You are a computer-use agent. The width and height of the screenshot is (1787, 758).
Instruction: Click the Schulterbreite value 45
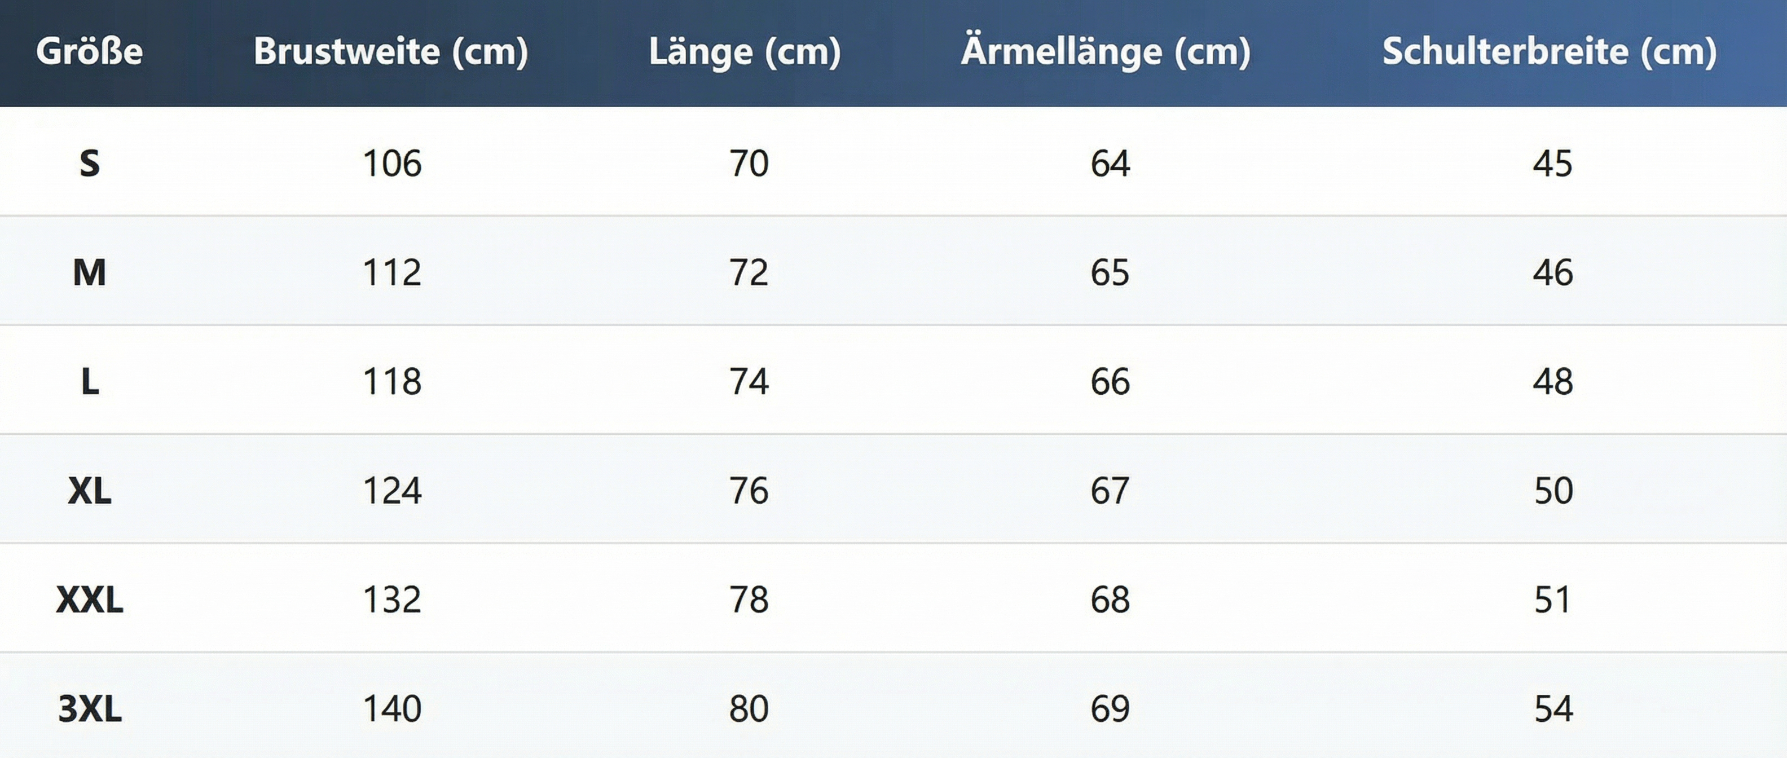[1552, 164]
